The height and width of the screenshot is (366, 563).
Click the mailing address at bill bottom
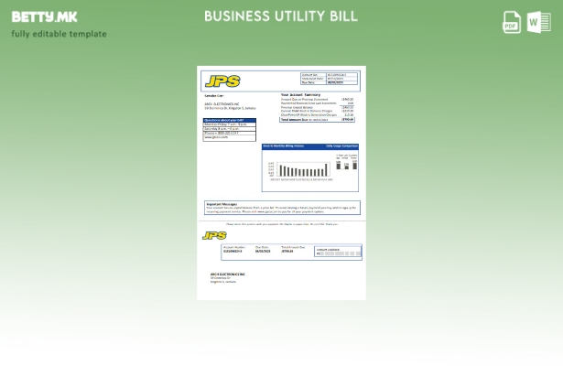228,277
